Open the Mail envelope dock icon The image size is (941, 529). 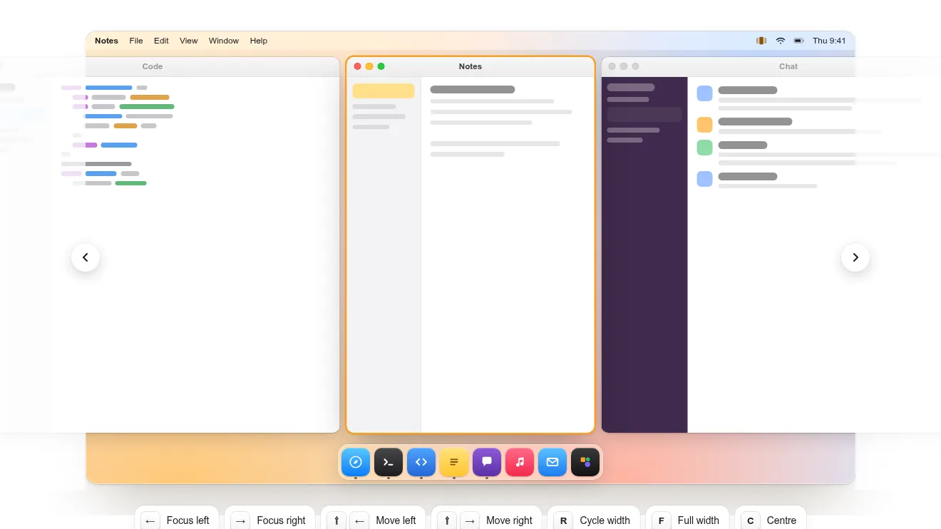(552, 462)
